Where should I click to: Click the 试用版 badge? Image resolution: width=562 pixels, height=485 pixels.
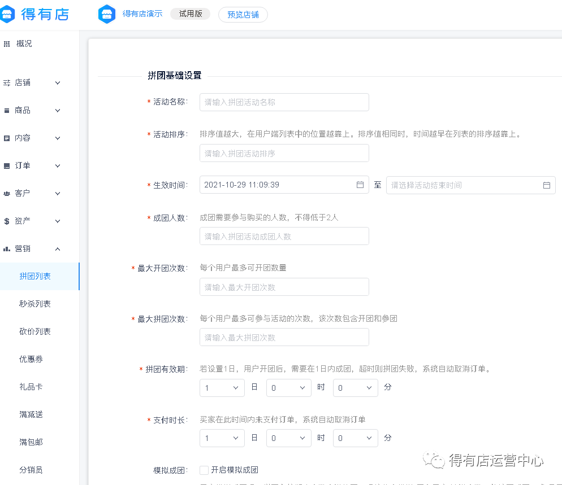(191, 14)
